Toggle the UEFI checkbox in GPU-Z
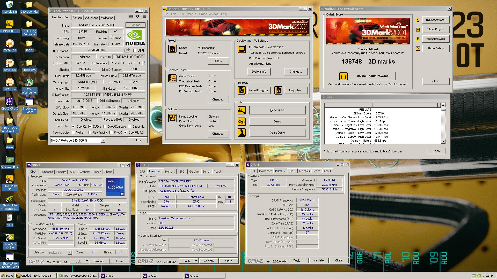This screenshot has height=279, width=497. [x=135, y=50]
